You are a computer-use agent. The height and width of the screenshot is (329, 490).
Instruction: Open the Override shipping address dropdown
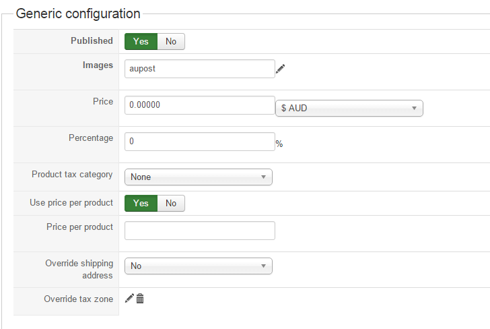click(199, 266)
